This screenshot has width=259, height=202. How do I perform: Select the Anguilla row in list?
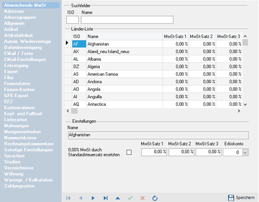(153, 97)
